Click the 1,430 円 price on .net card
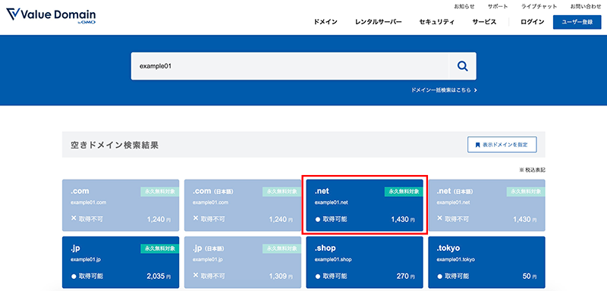607x291 pixels. click(x=403, y=220)
